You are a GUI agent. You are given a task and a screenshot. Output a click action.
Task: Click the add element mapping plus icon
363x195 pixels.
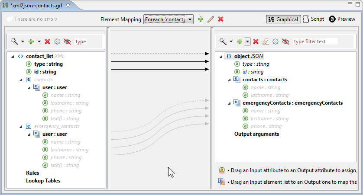(200, 19)
